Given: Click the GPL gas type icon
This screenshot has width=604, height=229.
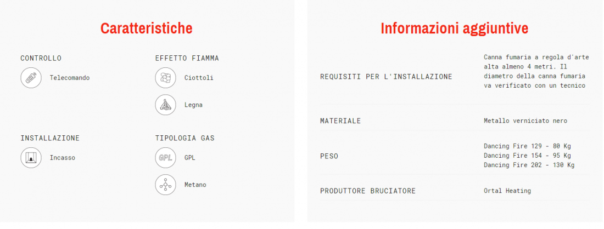Looking at the screenshot, I should click(x=165, y=158).
